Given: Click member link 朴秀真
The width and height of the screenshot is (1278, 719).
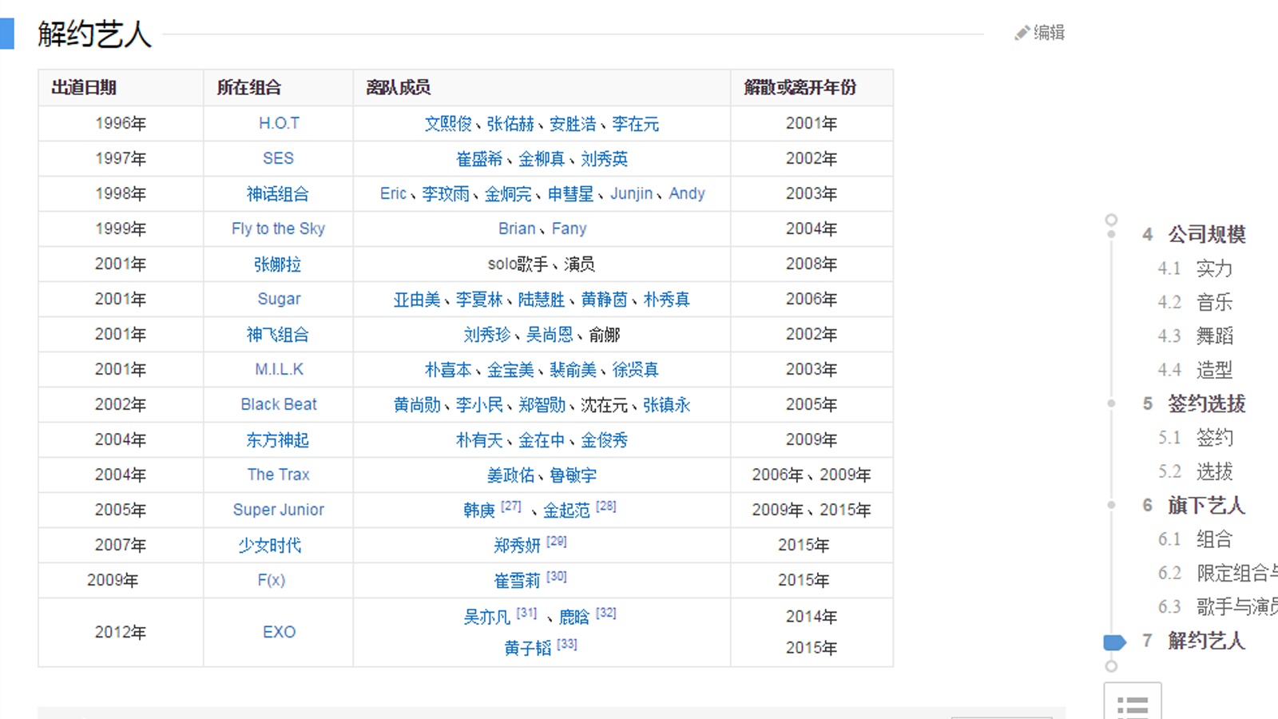Looking at the screenshot, I should (x=667, y=300).
